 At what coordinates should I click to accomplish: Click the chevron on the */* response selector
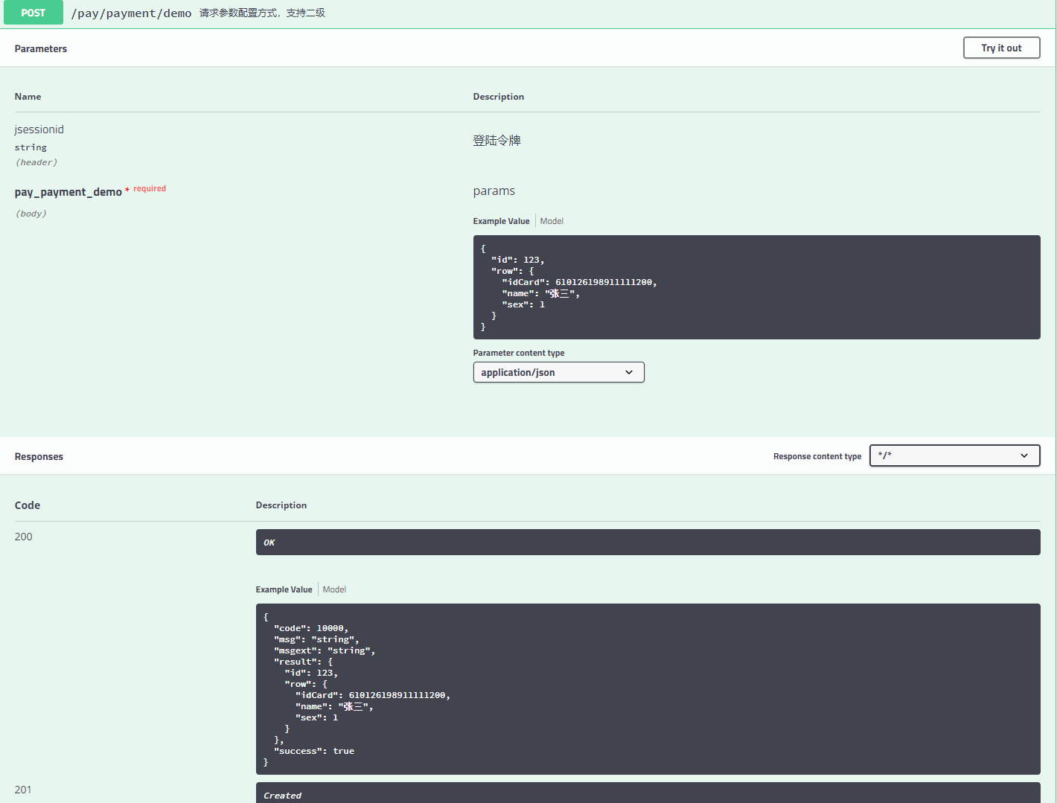click(x=1024, y=455)
